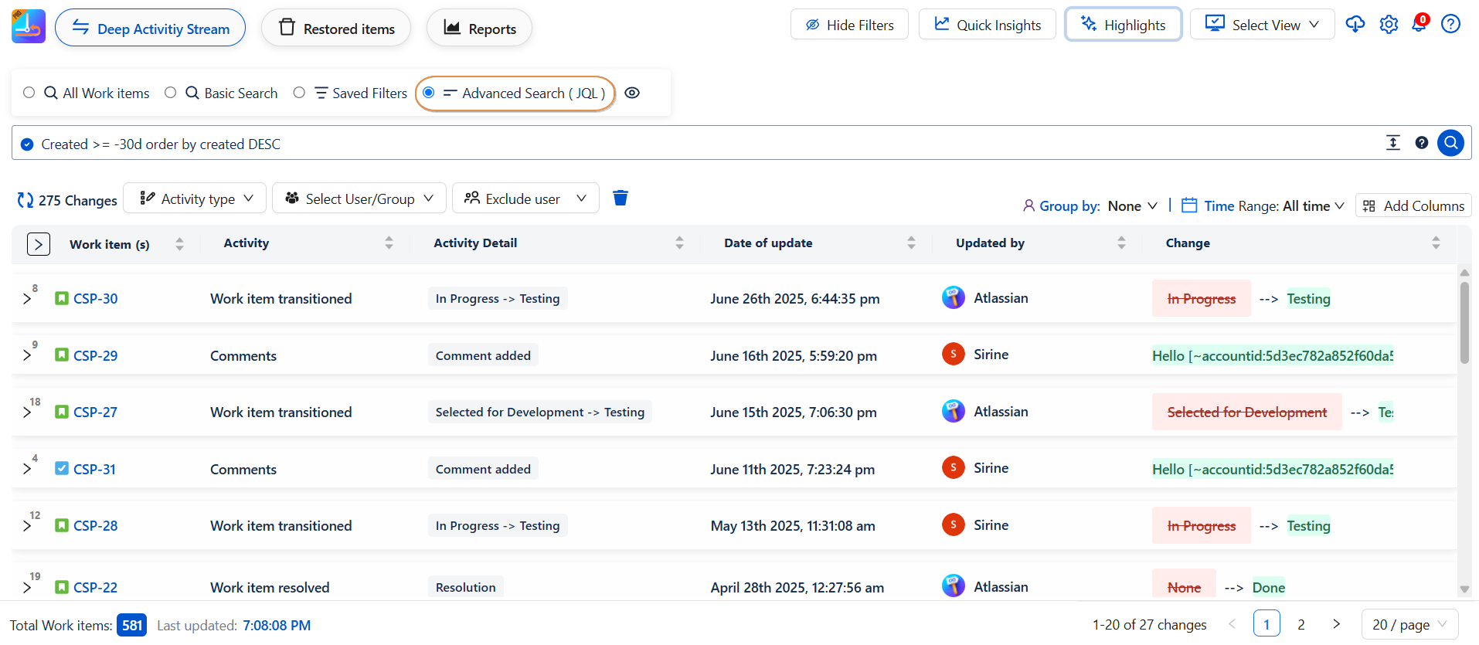Click the help question mark icon top right
Screen dimensions: 1479x645
pyautogui.click(x=1450, y=25)
